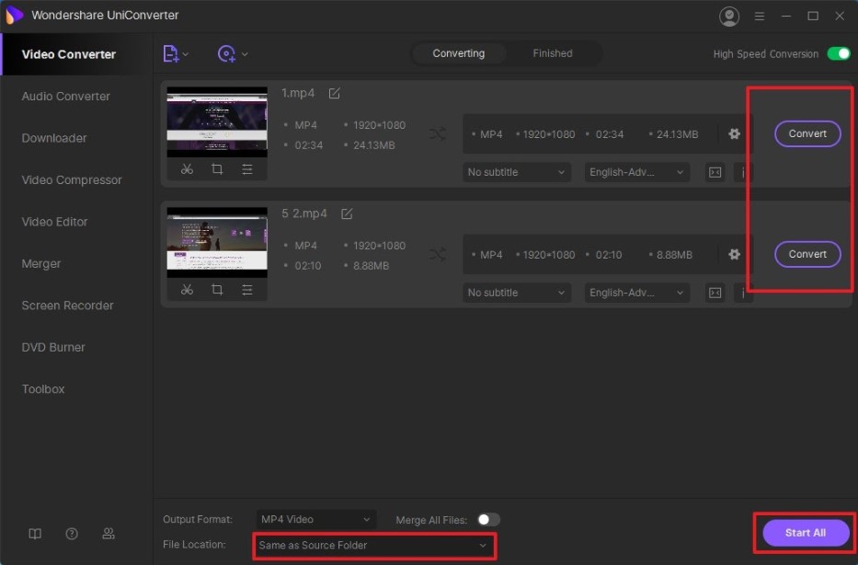Click the info icon for 1.mp4
The height and width of the screenshot is (565, 858).
(743, 172)
